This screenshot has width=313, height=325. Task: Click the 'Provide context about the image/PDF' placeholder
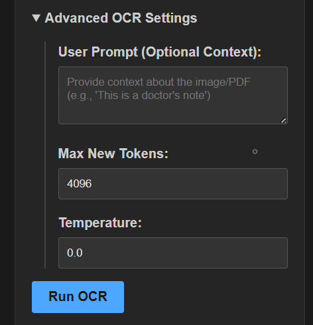[x=158, y=82]
